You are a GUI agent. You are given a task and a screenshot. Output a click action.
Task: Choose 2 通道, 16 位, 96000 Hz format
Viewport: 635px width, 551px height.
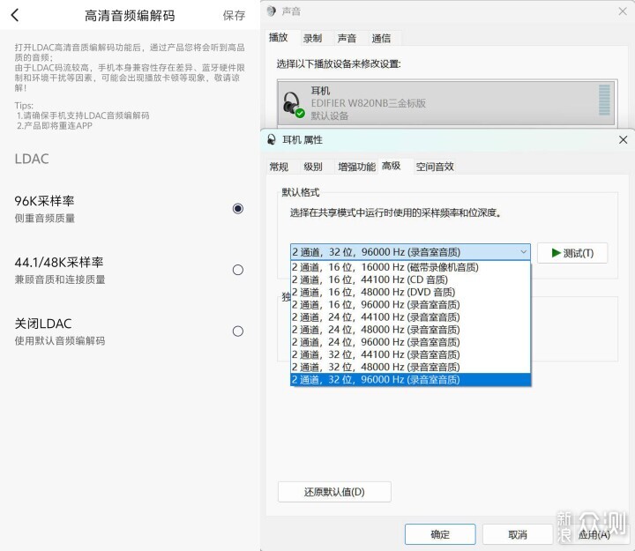point(410,305)
